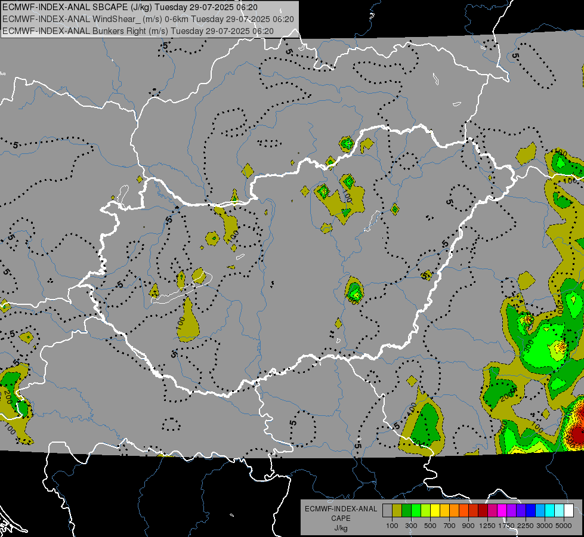Select the brick red swatch right of 900
The image size is (584, 537).
[474, 510]
